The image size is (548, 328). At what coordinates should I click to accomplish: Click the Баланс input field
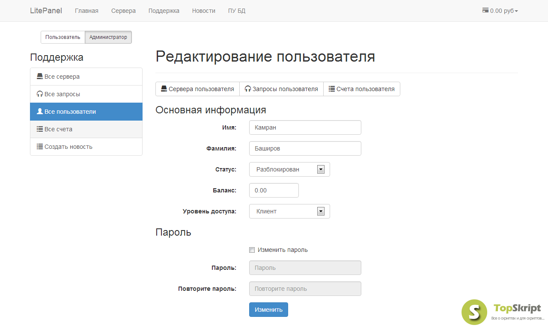[x=274, y=190]
